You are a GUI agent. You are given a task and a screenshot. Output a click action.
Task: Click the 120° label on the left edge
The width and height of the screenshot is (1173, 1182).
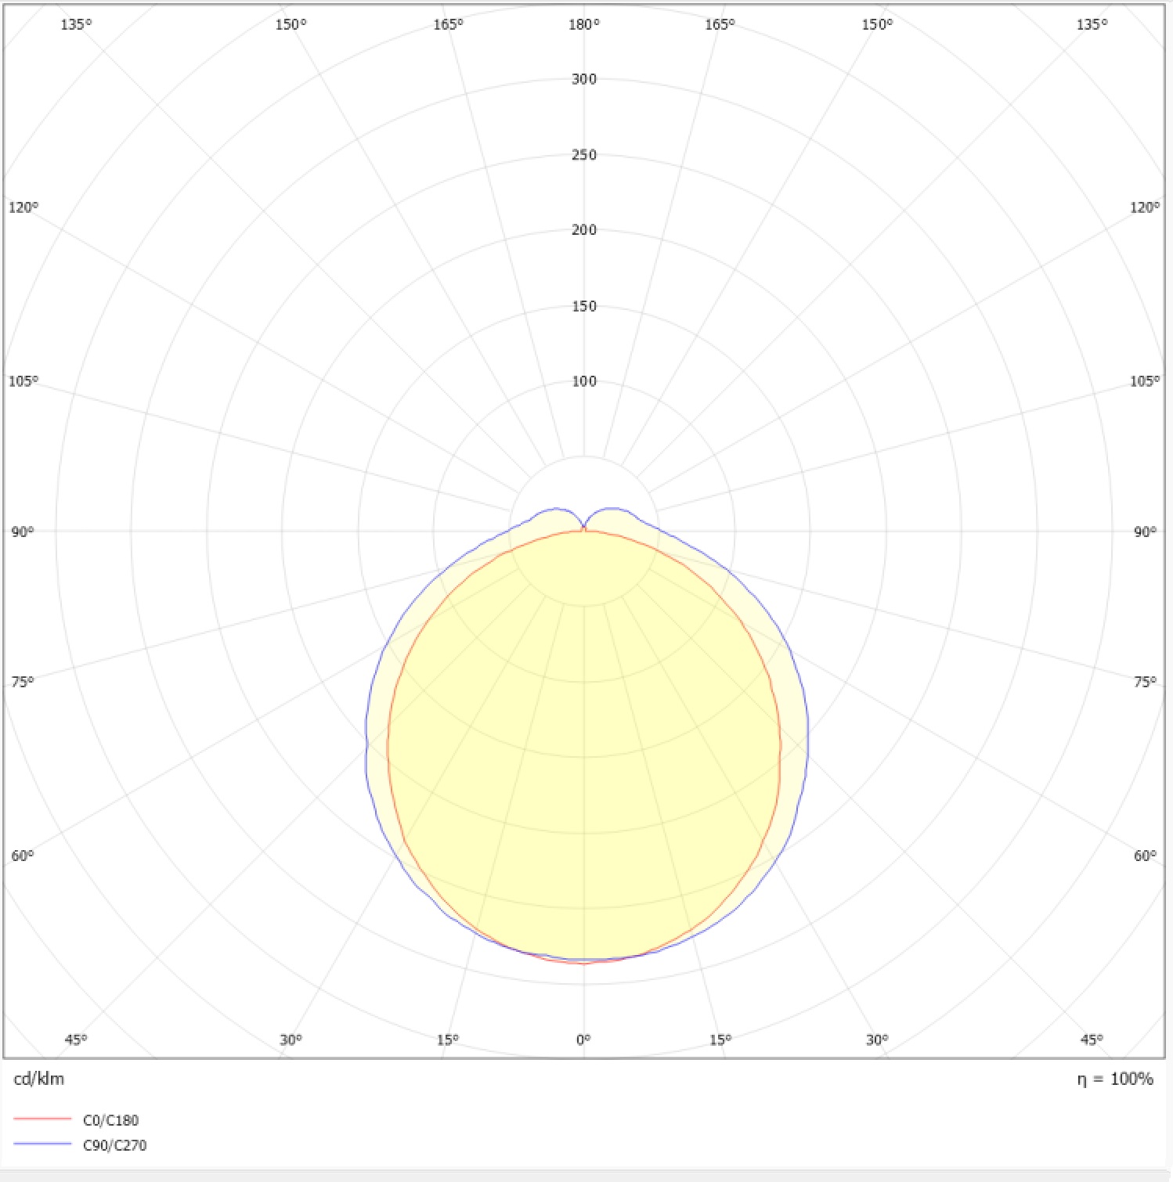click(23, 207)
